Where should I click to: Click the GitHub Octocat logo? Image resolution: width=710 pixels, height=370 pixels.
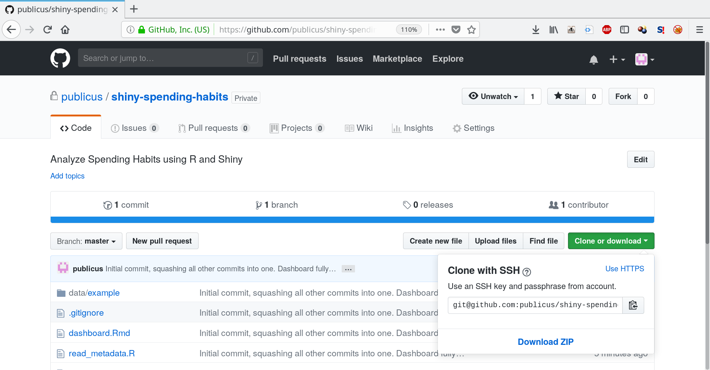click(x=60, y=58)
